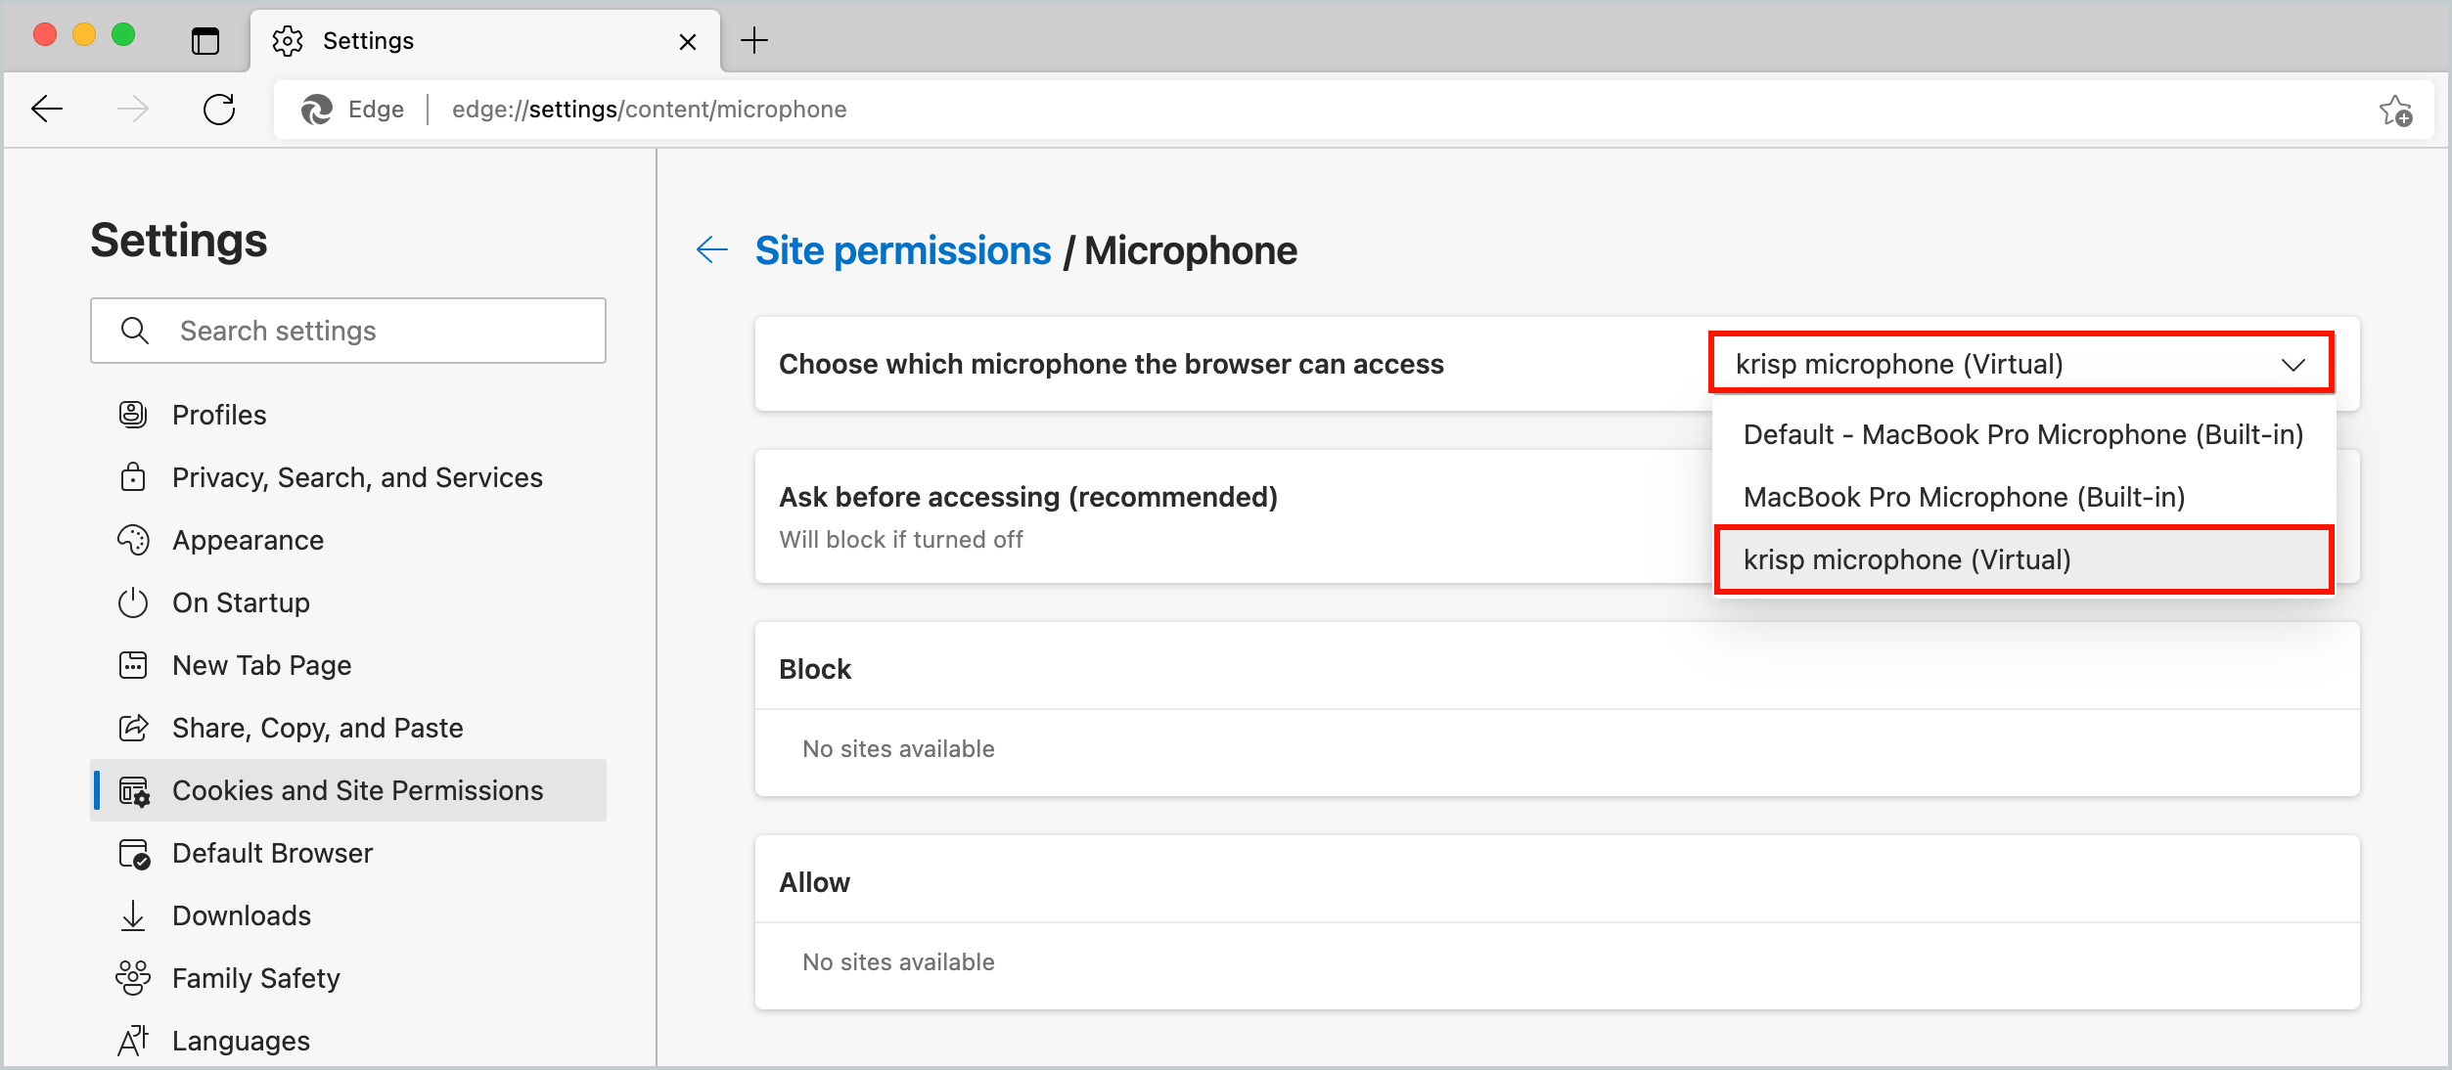
Task: Click the Profiles icon in sidebar
Action: [x=133, y=415]
